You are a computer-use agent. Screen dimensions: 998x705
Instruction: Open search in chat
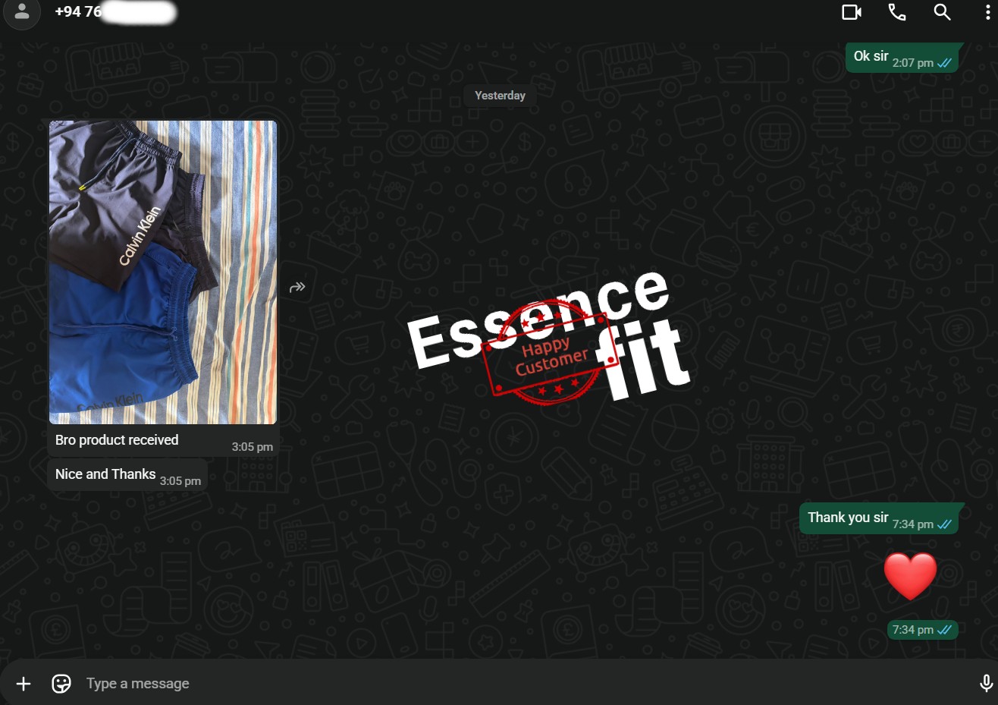[x=942, y=12]
